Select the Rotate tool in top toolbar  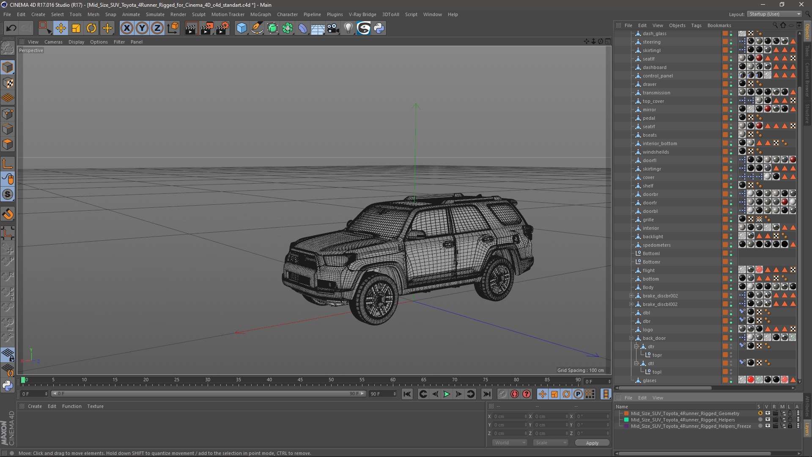click(91, 28)
